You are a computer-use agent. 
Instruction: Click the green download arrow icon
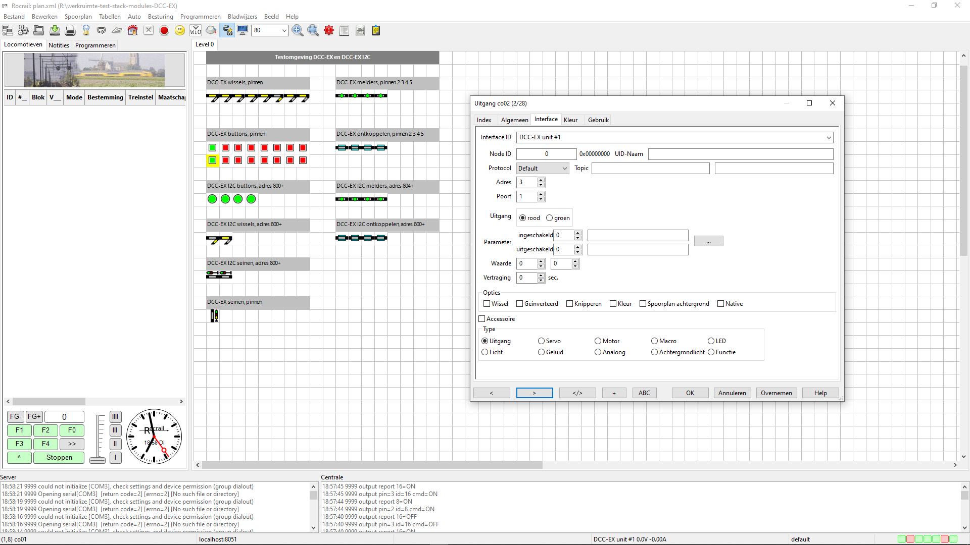coord(55,31)
